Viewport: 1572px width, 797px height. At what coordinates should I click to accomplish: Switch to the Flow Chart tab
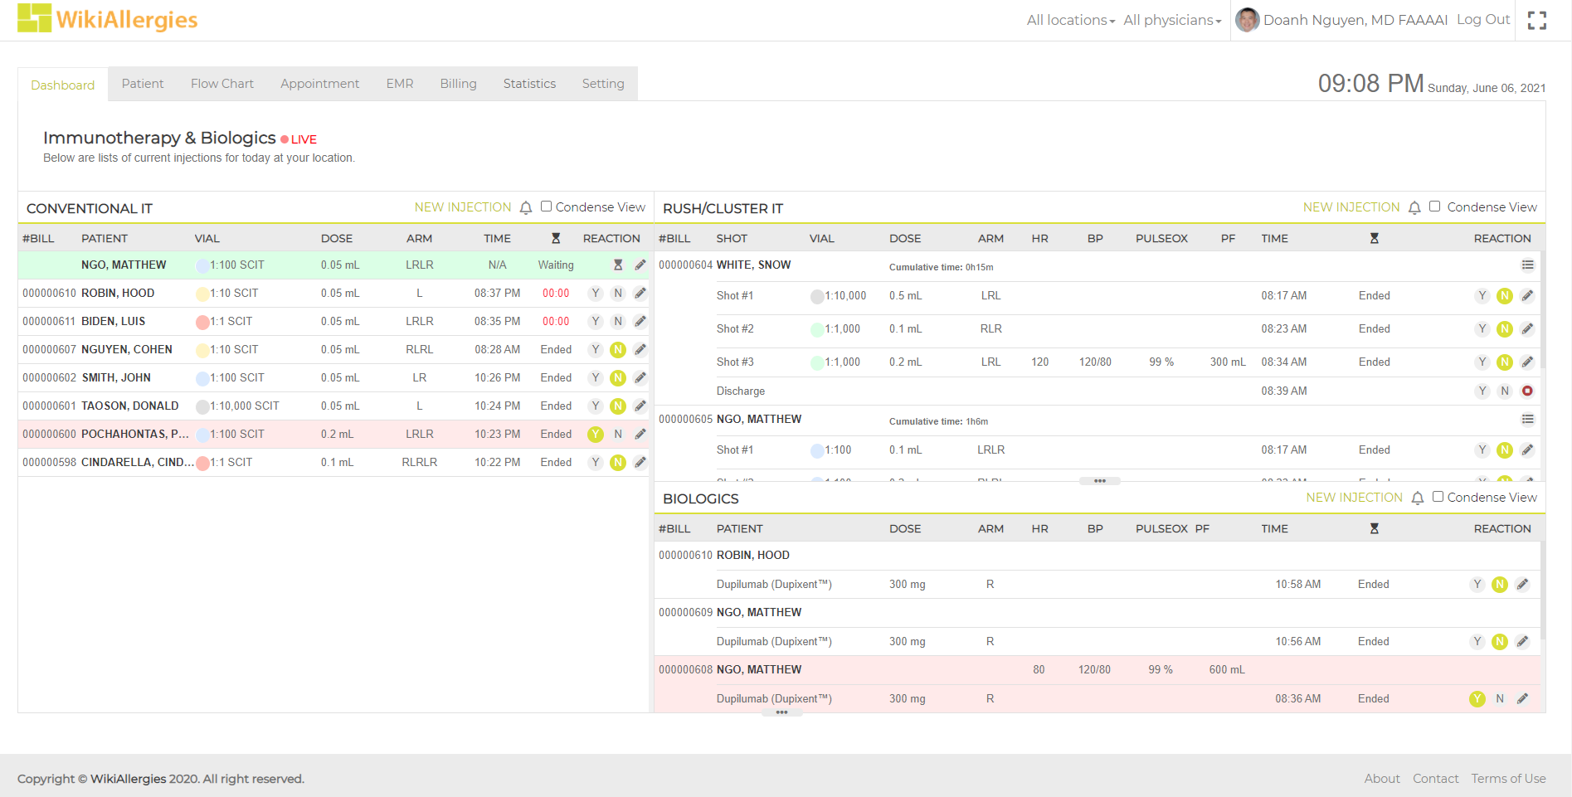click(221, 84)
